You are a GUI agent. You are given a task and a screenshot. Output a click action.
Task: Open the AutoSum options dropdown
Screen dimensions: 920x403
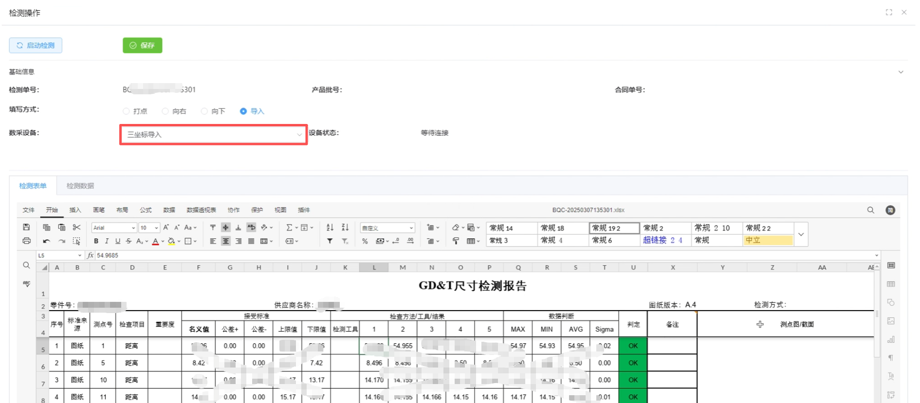coord(296,228)
